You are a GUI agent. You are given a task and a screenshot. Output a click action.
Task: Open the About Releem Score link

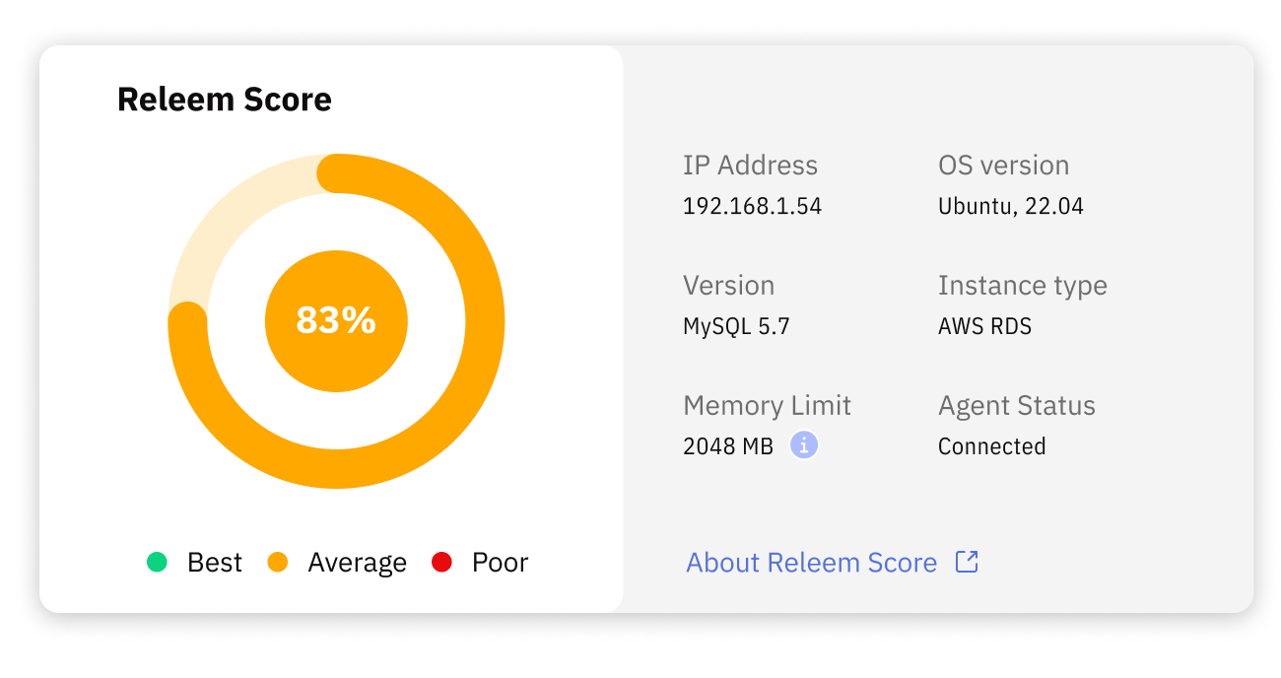coord(811,563)
